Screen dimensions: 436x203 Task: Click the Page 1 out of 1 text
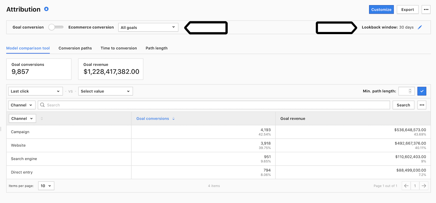click(x=385, y=186)
